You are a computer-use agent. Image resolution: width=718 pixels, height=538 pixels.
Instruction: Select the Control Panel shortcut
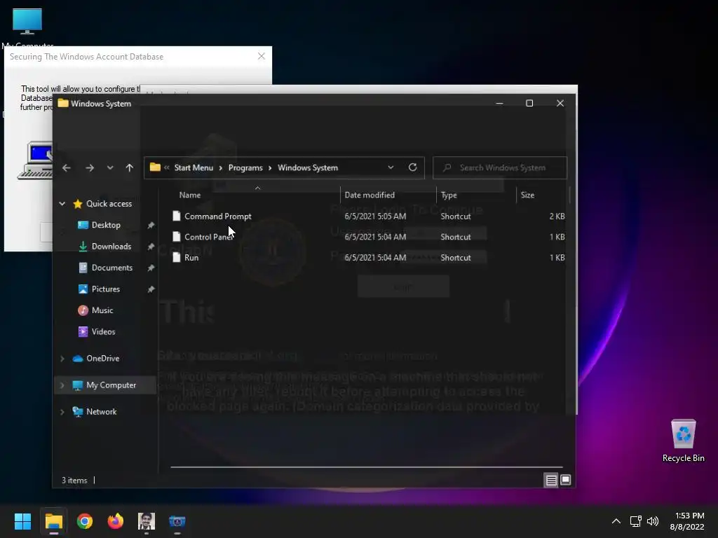click(209, 237)
